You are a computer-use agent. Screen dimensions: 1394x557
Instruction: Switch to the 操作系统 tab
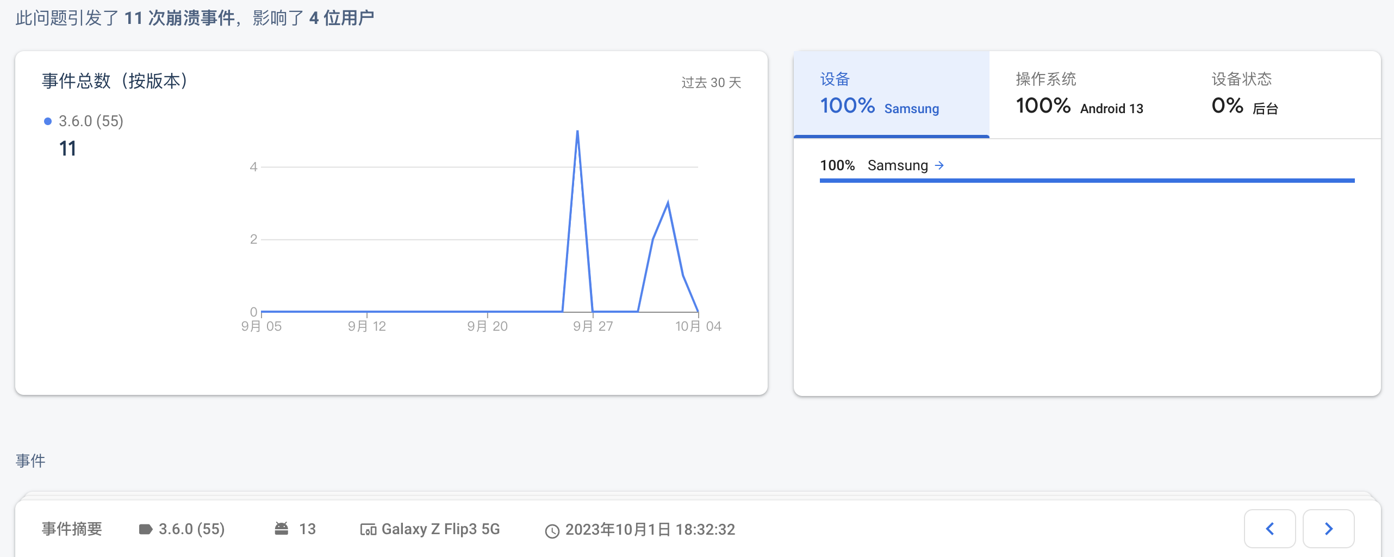1087,94
